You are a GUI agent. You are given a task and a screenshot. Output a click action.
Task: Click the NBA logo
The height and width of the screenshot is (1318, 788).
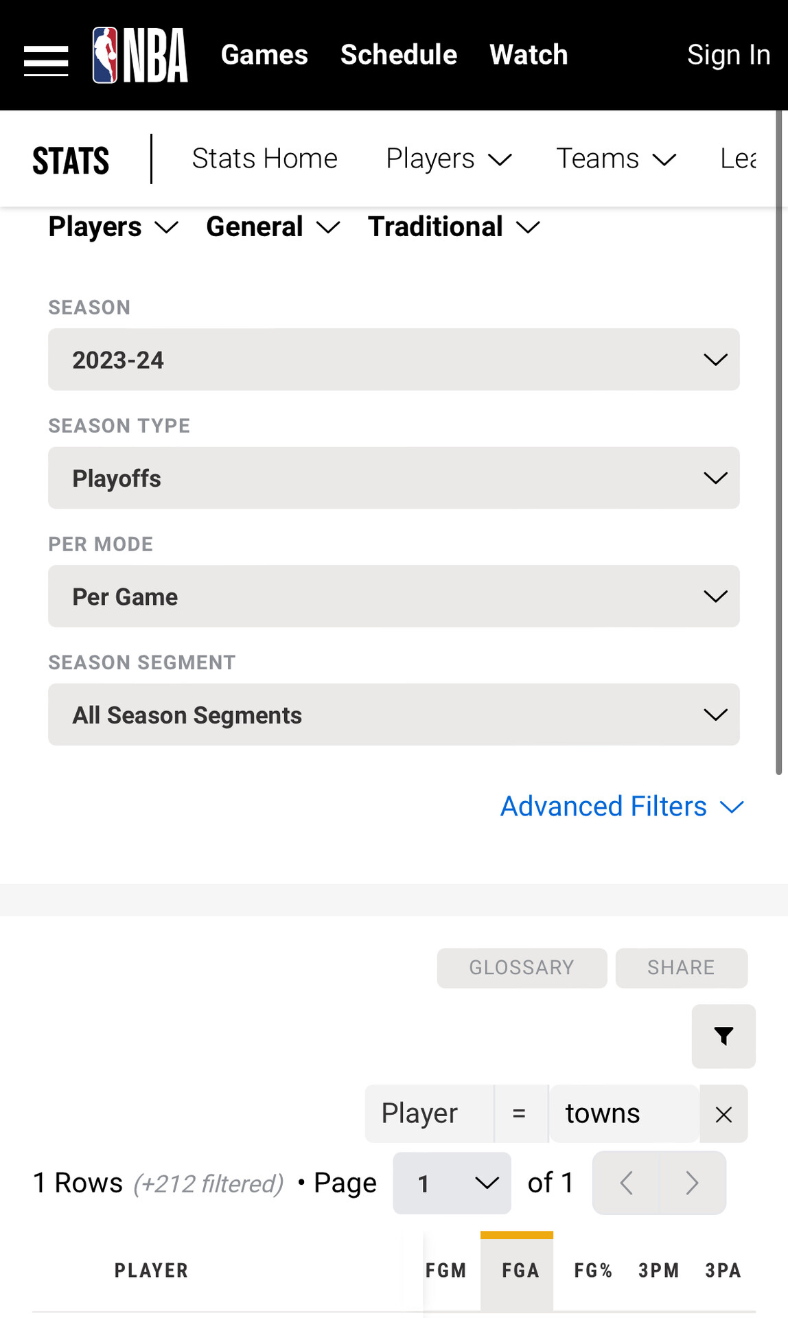140,55
